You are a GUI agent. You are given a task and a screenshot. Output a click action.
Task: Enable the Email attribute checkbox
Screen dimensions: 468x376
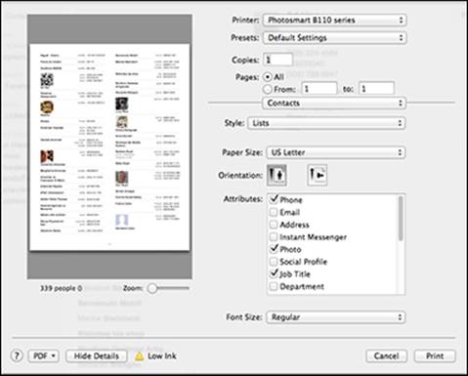tap(274, 212)
